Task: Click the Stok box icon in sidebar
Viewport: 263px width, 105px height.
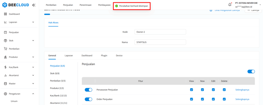Action: [x=5, y=40]
